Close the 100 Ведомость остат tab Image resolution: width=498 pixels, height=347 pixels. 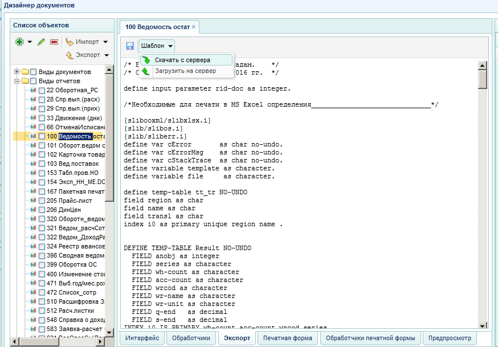click(194, 27)
